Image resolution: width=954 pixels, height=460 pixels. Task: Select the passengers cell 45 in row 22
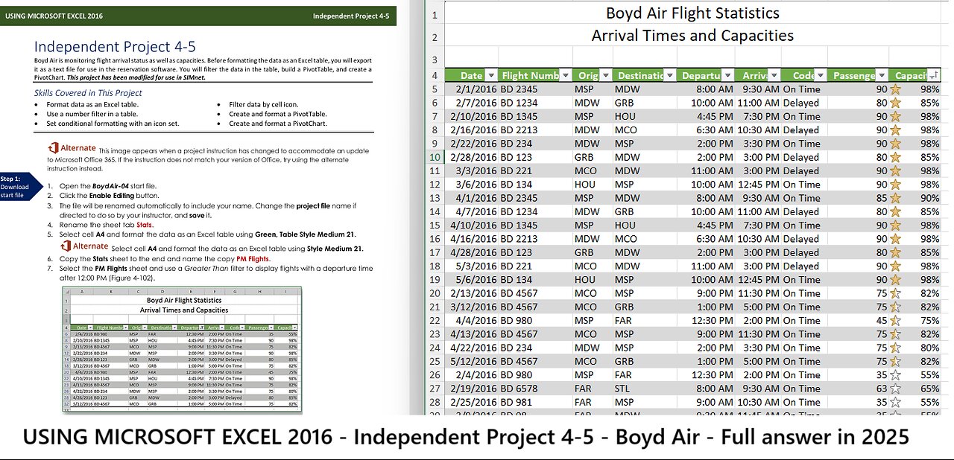click(858, 321)
